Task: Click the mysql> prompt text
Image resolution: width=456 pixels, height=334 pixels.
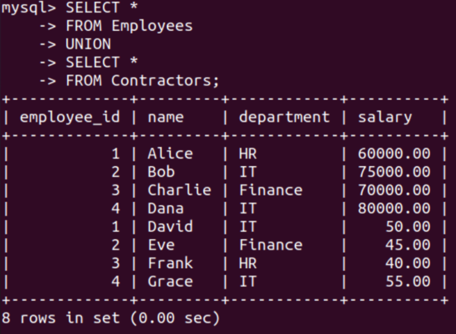Action: click(x=28, y=8)
